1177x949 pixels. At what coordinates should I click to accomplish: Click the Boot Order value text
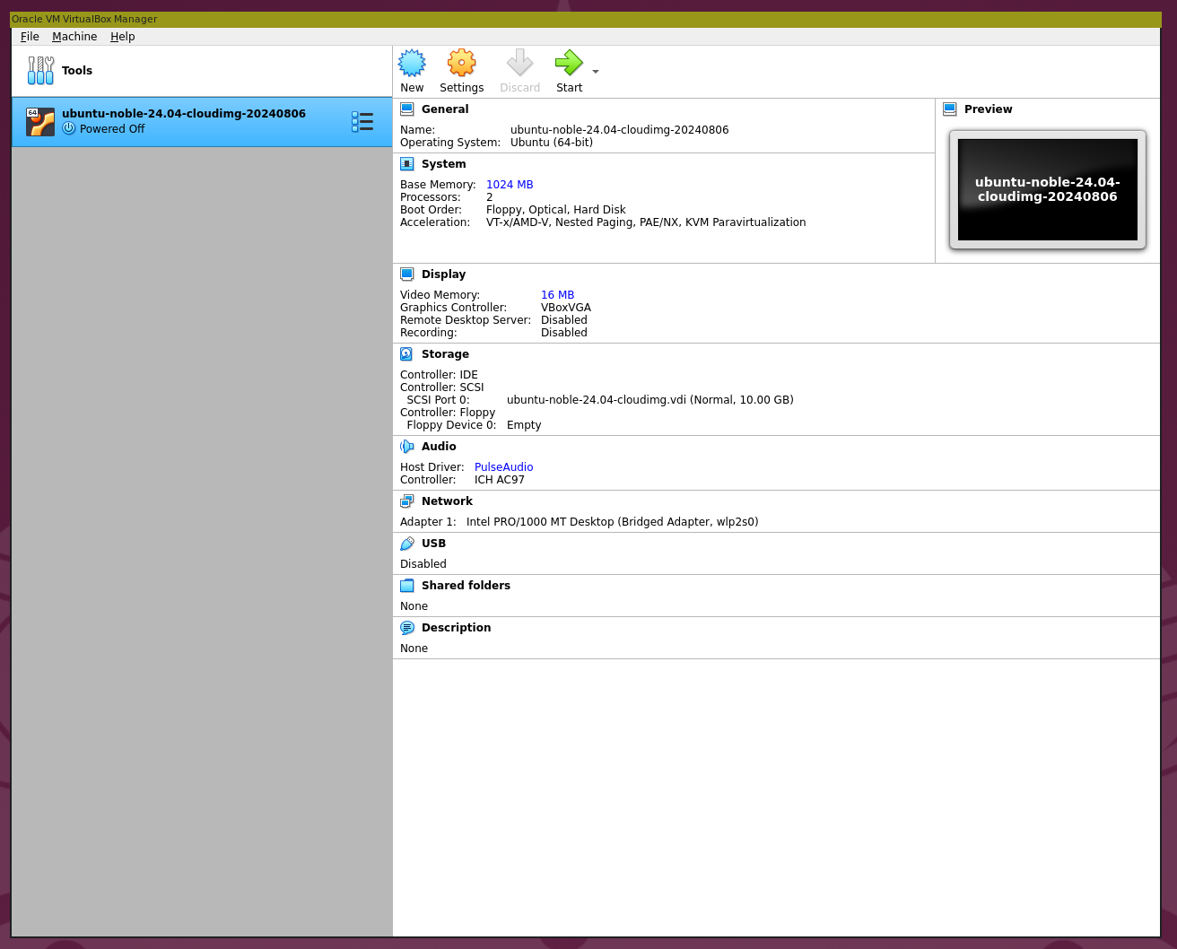[556, 210]
